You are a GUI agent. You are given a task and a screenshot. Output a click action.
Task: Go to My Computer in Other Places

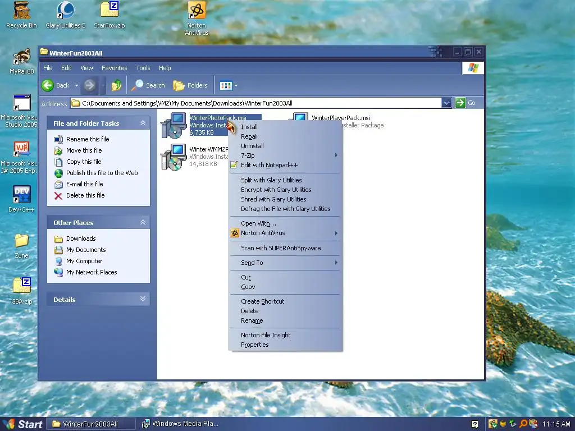coord(78,261)
